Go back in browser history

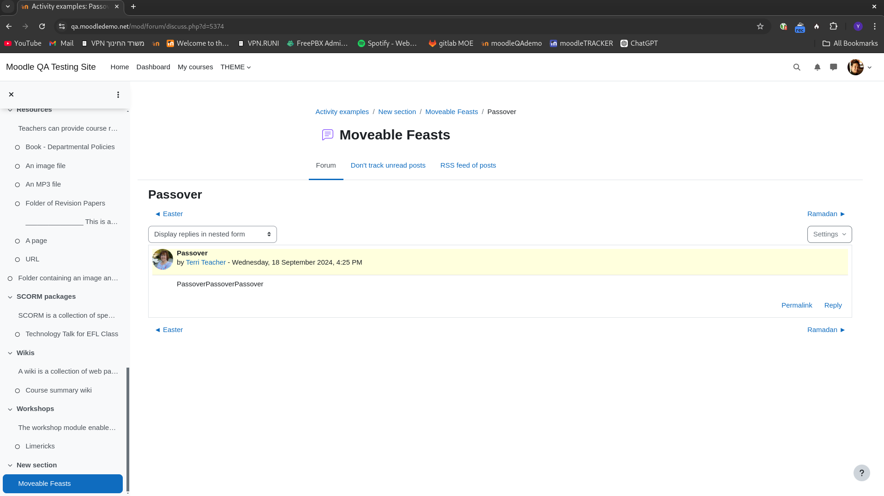[9, 26]
